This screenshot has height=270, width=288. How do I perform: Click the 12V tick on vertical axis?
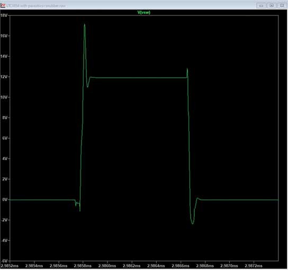click(4, 77)
